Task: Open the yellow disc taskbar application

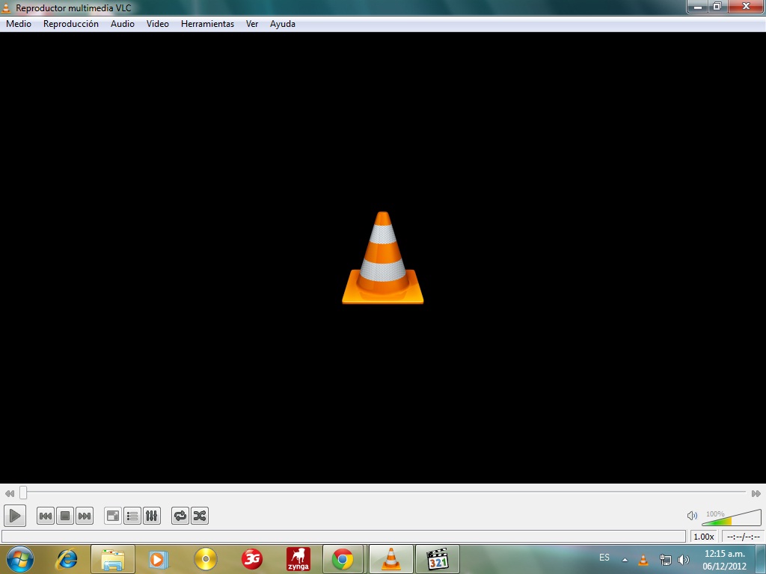Action: (206, 559)
